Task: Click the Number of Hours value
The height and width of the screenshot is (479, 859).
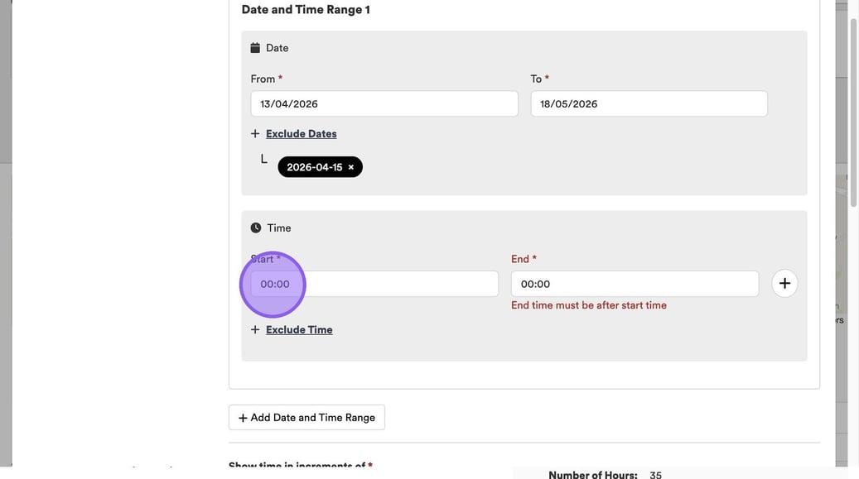Action: [x=655, y=475]
